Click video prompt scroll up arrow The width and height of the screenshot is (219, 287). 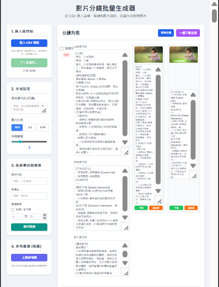point(125,245)
